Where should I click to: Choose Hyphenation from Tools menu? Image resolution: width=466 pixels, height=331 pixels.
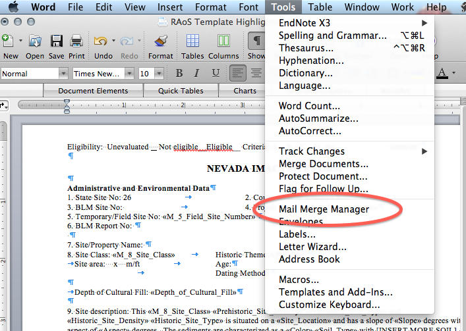click(x=349, y=61)
